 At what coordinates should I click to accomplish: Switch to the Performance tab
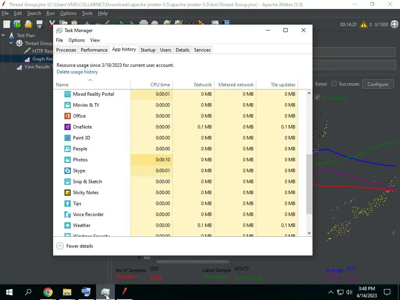[x=94, y=50]
